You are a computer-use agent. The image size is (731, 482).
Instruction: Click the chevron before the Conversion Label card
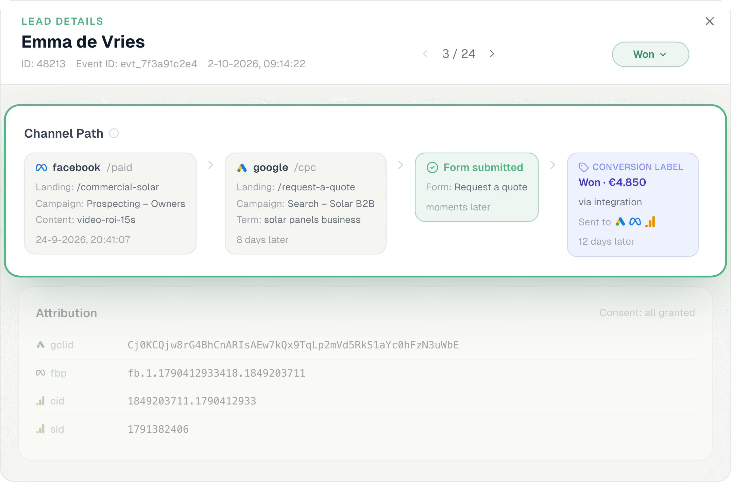click(553, 165)
